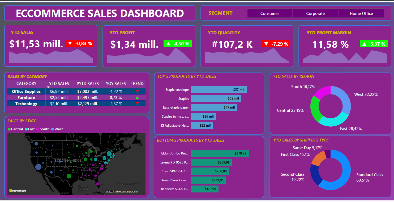Viewport: 394px width, 202px height.
Task: Click the Standard Class 60,51% label
Action: [x=370, y=178]
